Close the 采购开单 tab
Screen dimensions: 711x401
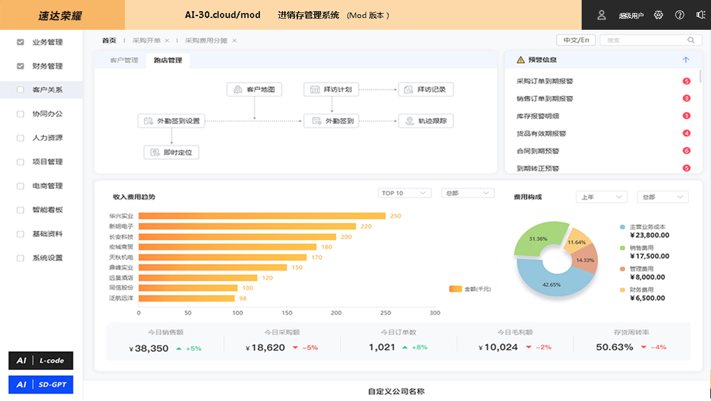tap(167, 40)
